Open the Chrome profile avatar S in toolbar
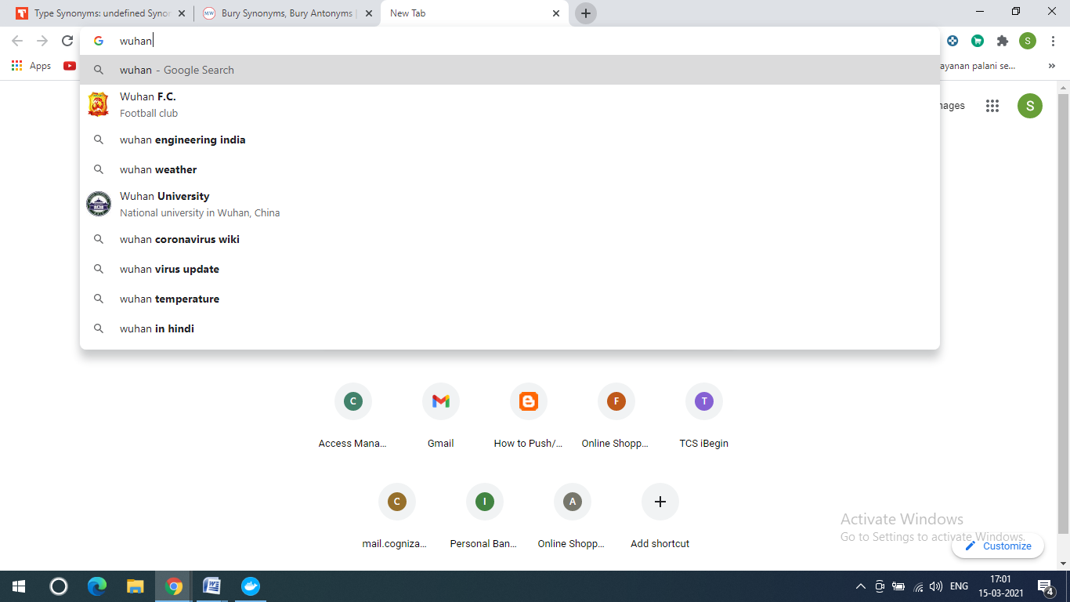Screen dimensions: 1070x602 point(1028,41)
